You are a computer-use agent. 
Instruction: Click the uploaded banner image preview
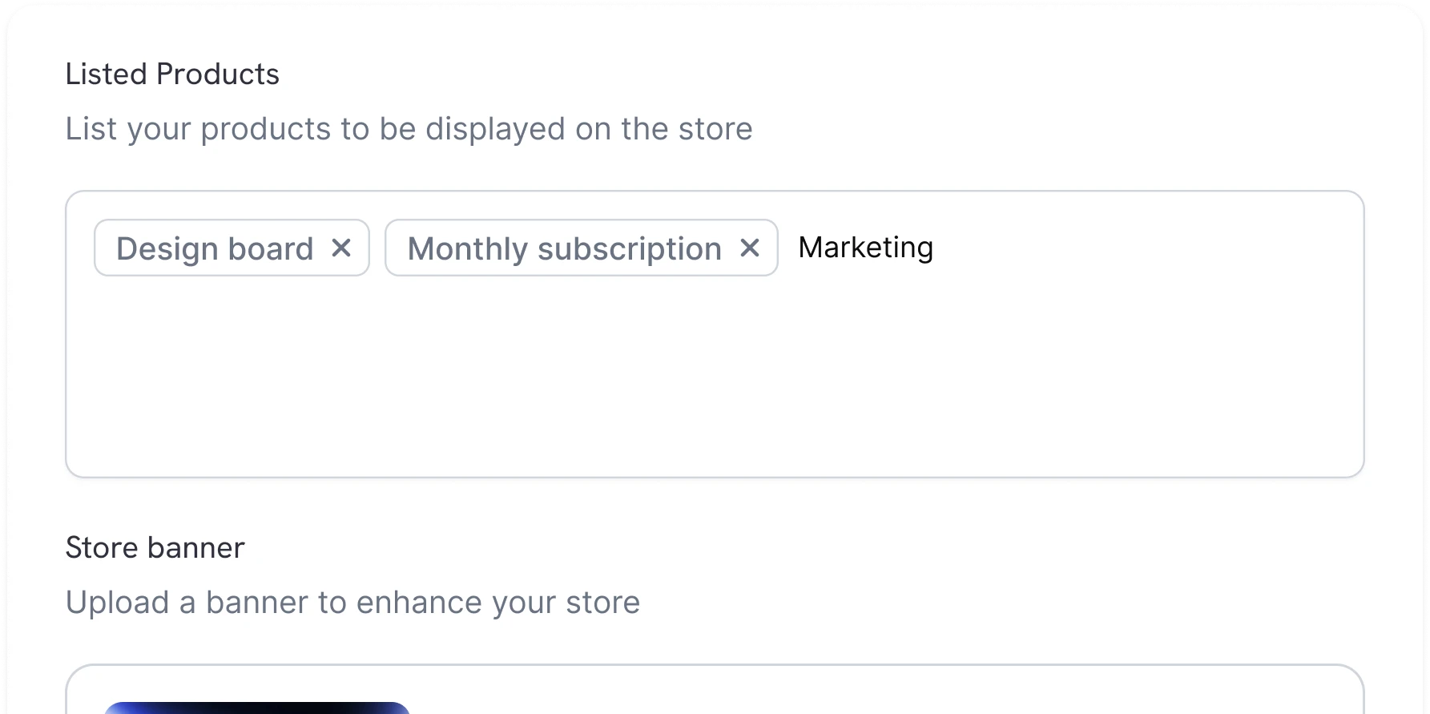point(256,709)
